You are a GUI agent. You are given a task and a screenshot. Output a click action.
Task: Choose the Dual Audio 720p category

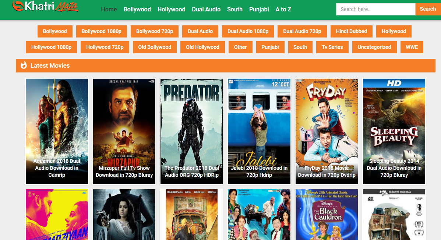pos(302,31)
